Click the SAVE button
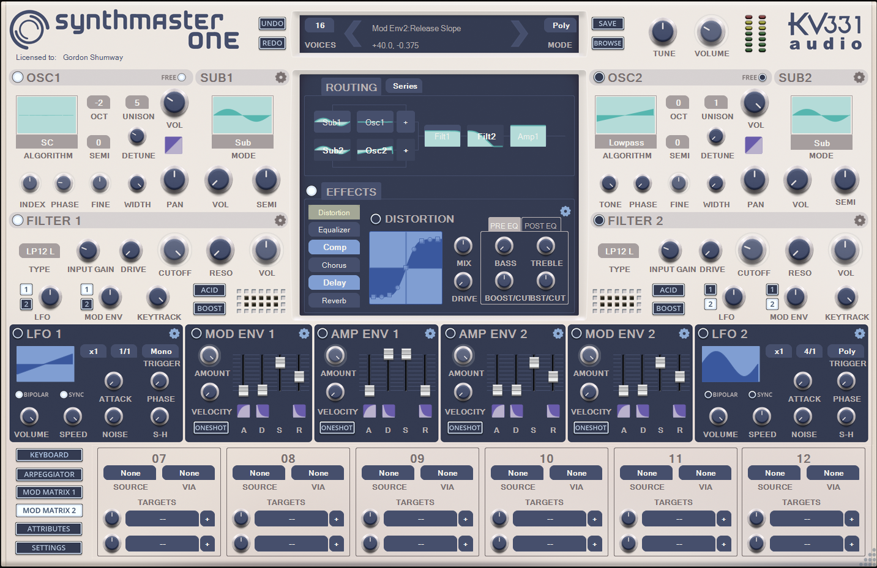 pyautogui.click(x=608, y=24)
